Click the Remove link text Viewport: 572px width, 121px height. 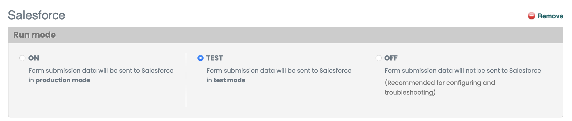[550, 16]
